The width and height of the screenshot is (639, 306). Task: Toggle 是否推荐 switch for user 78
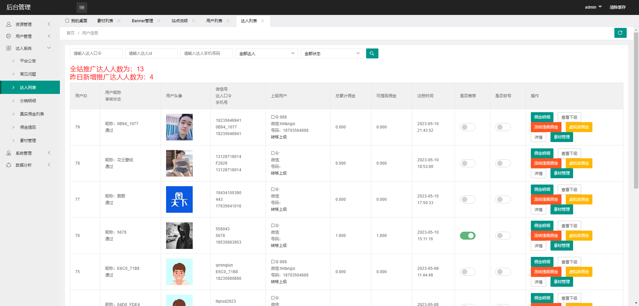468,163
